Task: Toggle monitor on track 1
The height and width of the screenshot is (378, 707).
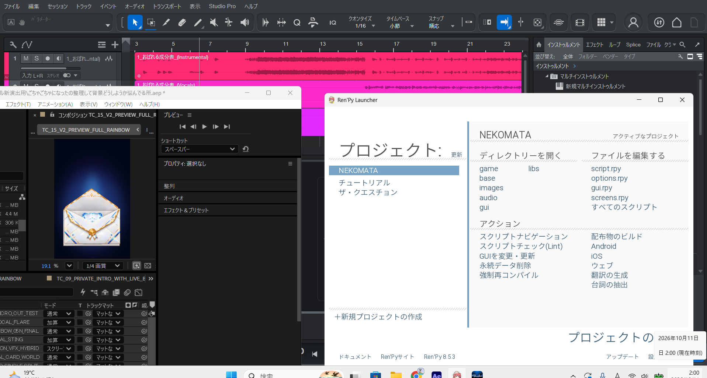Action: [58, 59]
